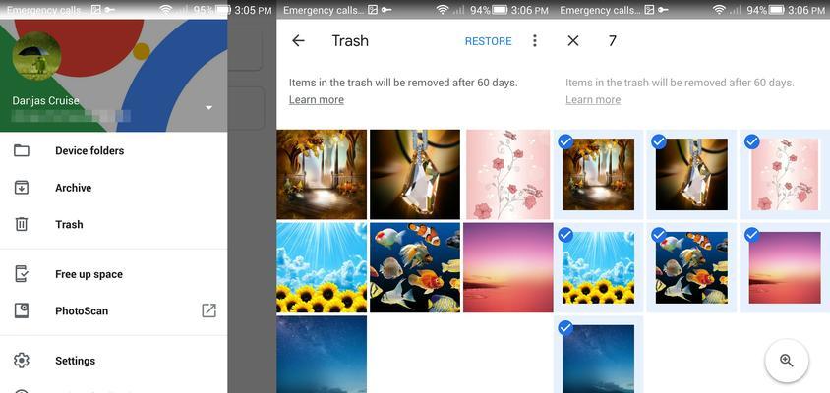Uncheck the selected tropical fish photo
830x393 pixels.
point(659,235)
